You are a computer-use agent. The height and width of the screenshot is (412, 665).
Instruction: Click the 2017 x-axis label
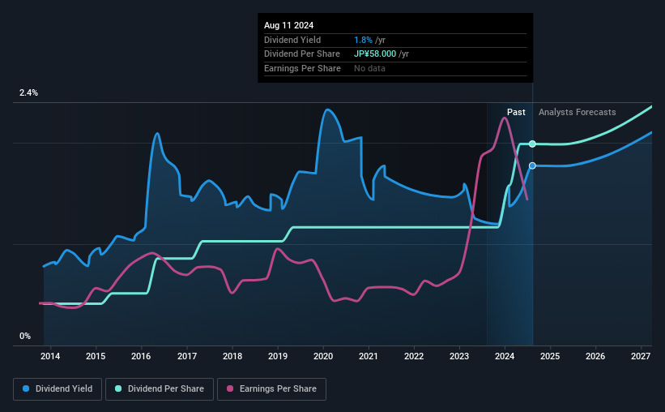186,356
